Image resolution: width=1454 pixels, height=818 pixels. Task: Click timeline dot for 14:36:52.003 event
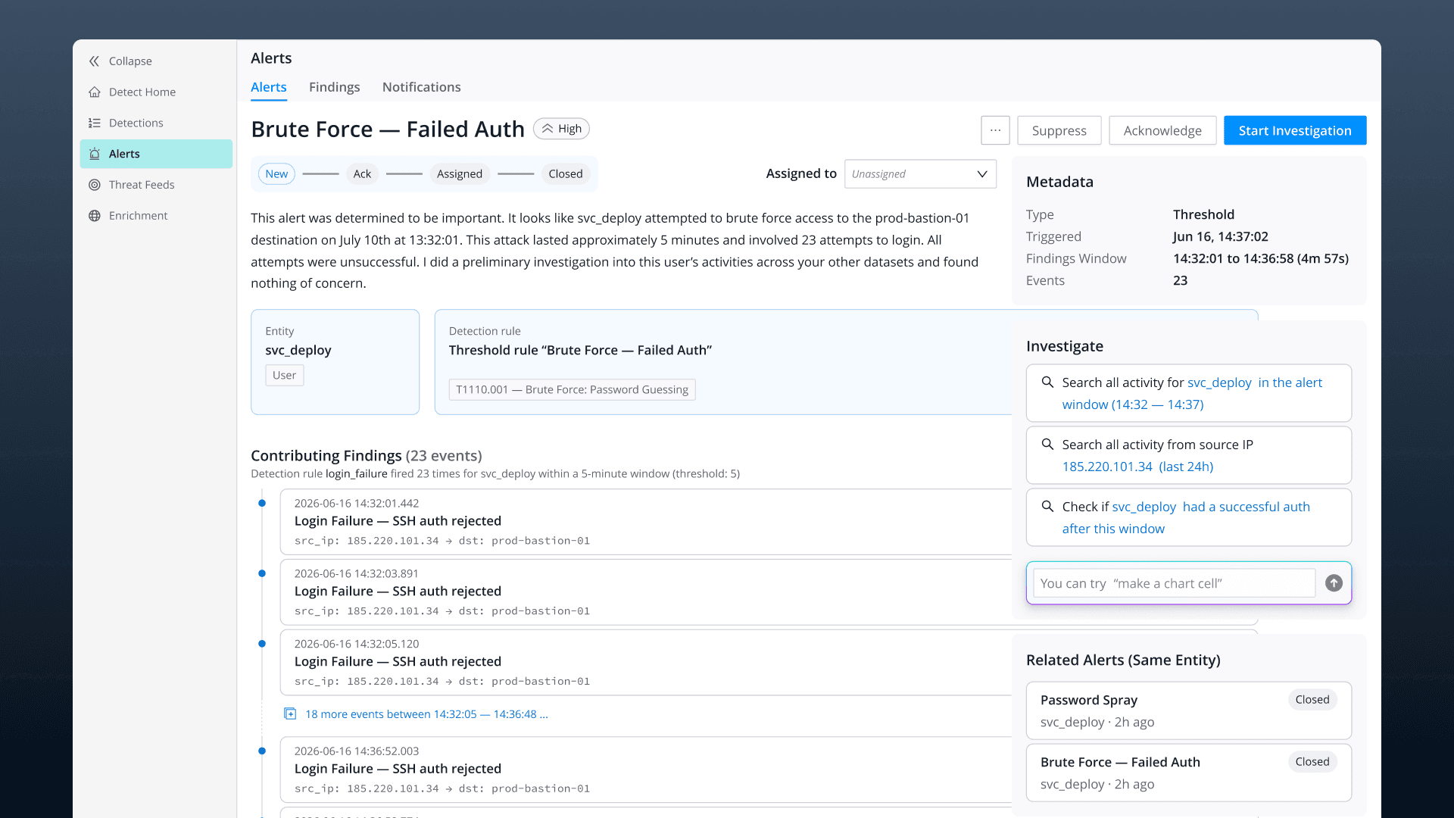(x=262, y=751)
